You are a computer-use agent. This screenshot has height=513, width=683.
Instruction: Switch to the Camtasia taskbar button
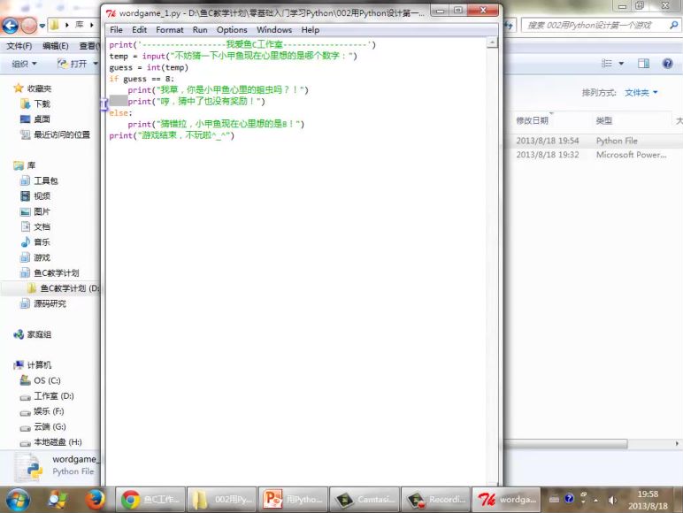tap(365, 500)
